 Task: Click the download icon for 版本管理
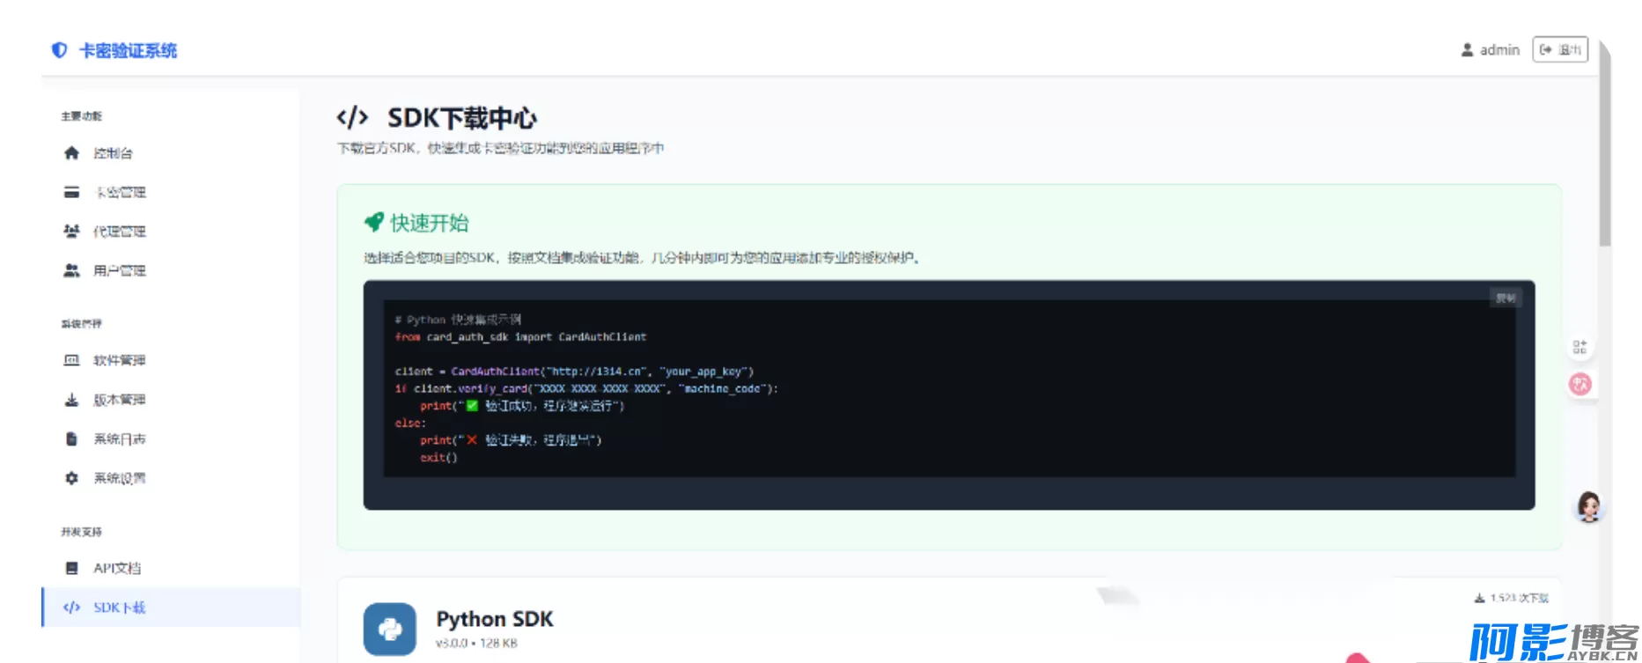(x=71, y=400)
